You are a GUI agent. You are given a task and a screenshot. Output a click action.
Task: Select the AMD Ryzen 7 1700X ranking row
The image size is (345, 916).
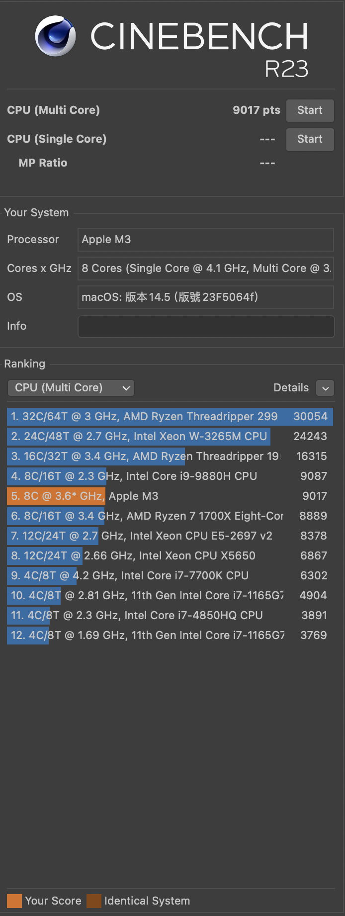[x=170, y=516]
